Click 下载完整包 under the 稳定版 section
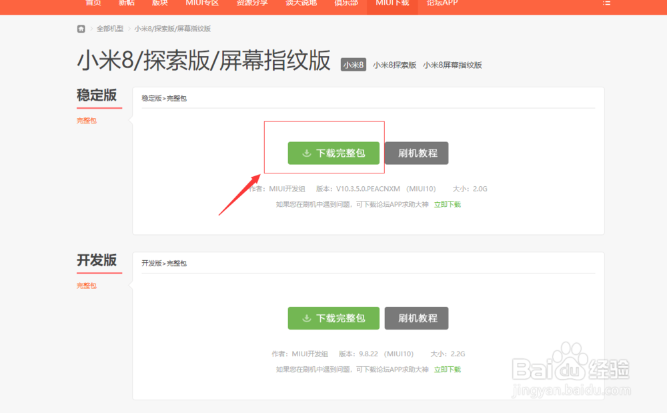This screenshot has width=667, height=413. coord(333,153)
